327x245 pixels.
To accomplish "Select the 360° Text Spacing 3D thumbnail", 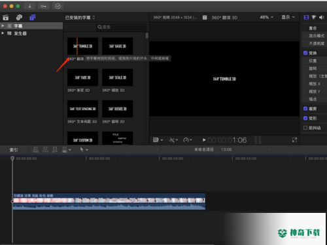I will tap(82, 109).
